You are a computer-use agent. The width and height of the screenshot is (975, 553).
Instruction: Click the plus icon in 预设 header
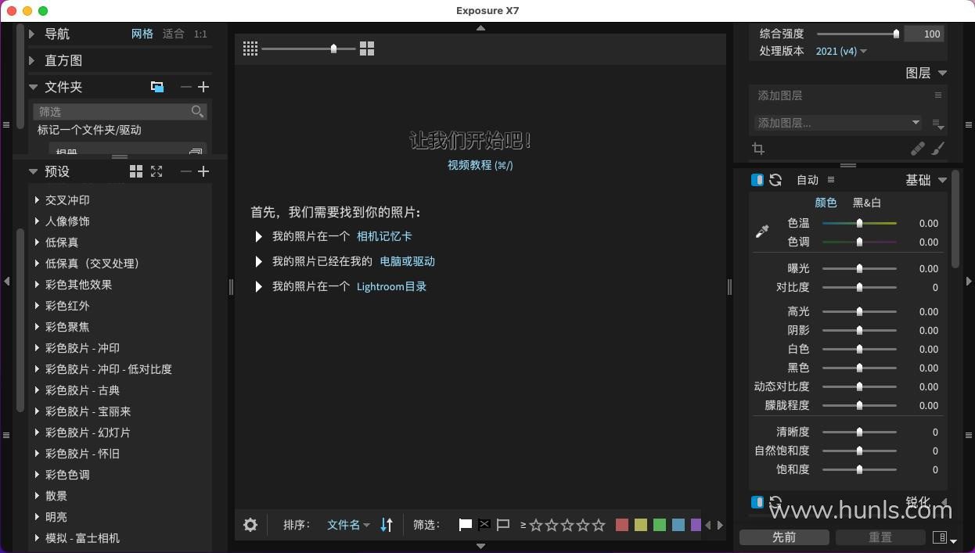coord(203,171)
